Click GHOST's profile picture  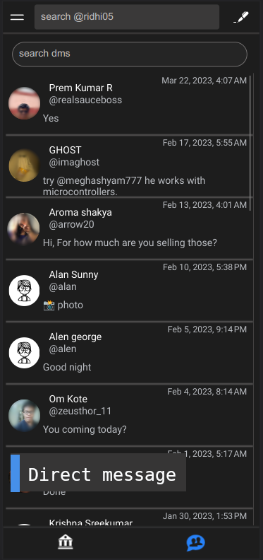point(24,165)
